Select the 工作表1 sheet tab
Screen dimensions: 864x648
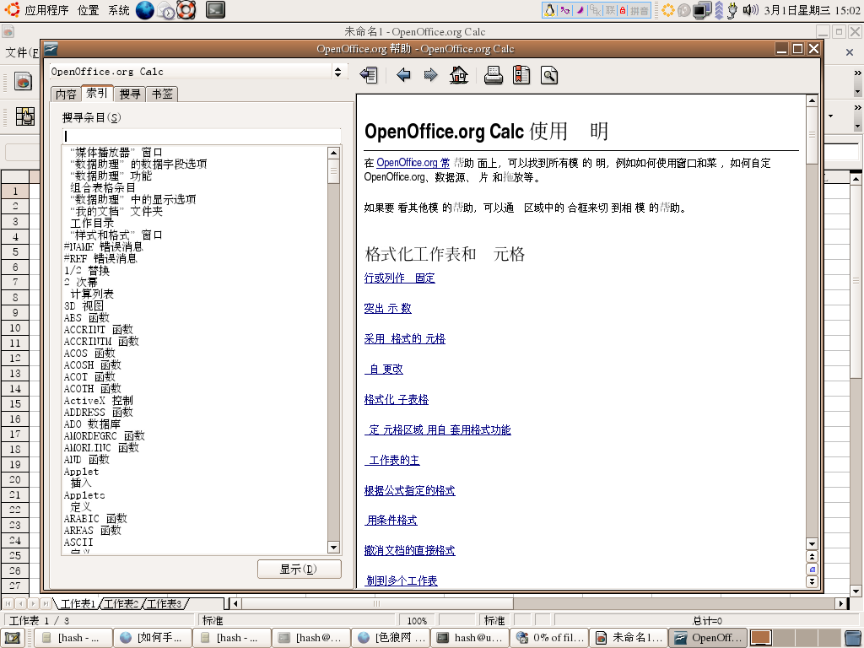78,604
